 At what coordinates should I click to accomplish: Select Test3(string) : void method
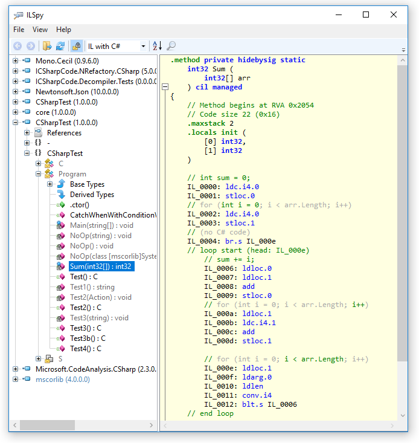pyautogui.click(x=100, y=318)
